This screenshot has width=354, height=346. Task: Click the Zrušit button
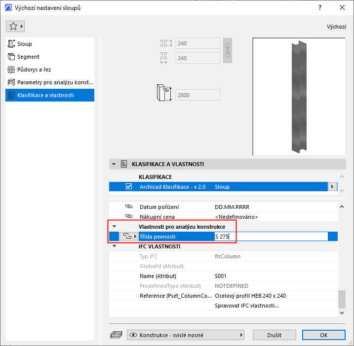(x=274, y=335)
